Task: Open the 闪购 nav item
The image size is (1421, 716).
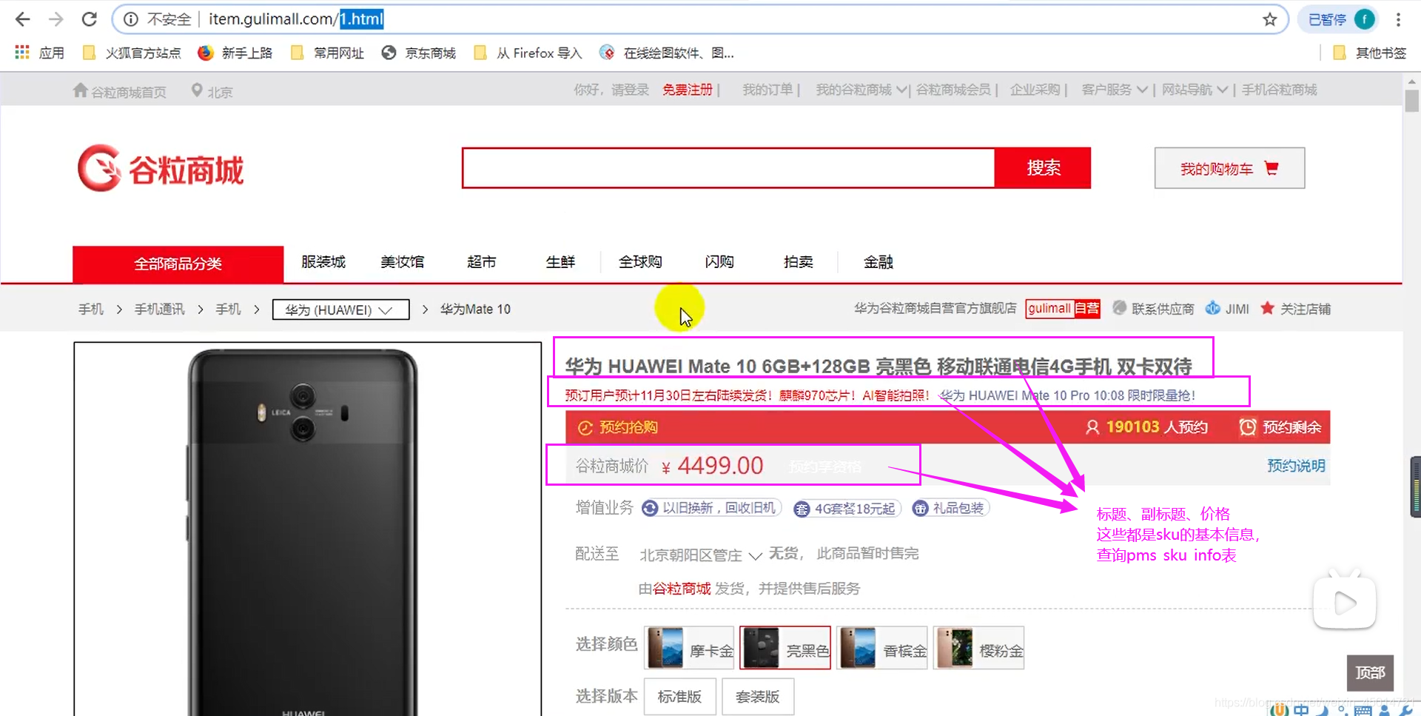Action: click(x=719, y=261)
